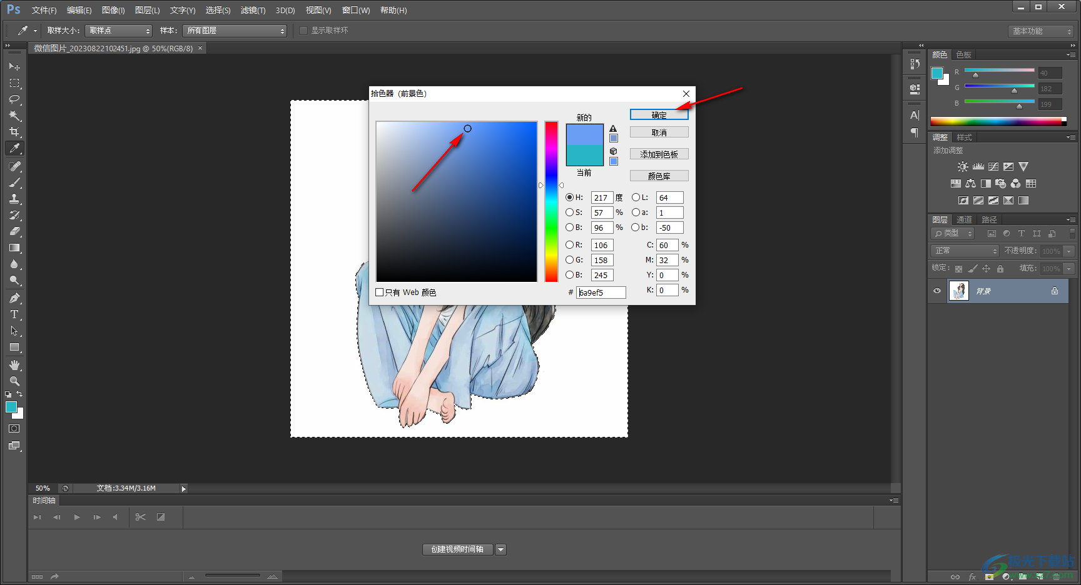1081x585 pixels.
Task: Open the workspace switcher dropdown
Action: coord(1041,31)
